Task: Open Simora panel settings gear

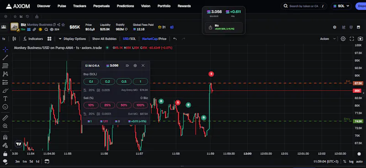Action: pyautogui.click(x=135, y=66)
